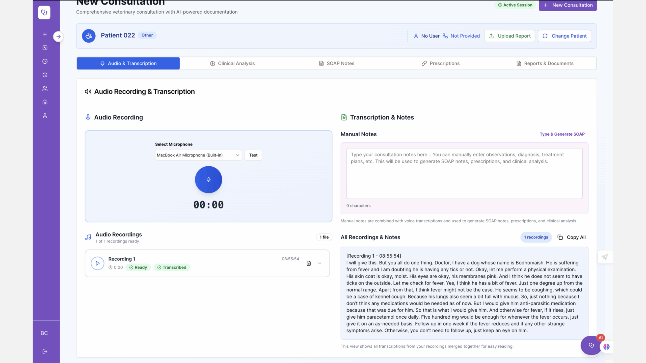The width and height of the screenshot is (646, 363).
Task: Start recording with the blue microphone button
Action: click(x=208, y=180)
